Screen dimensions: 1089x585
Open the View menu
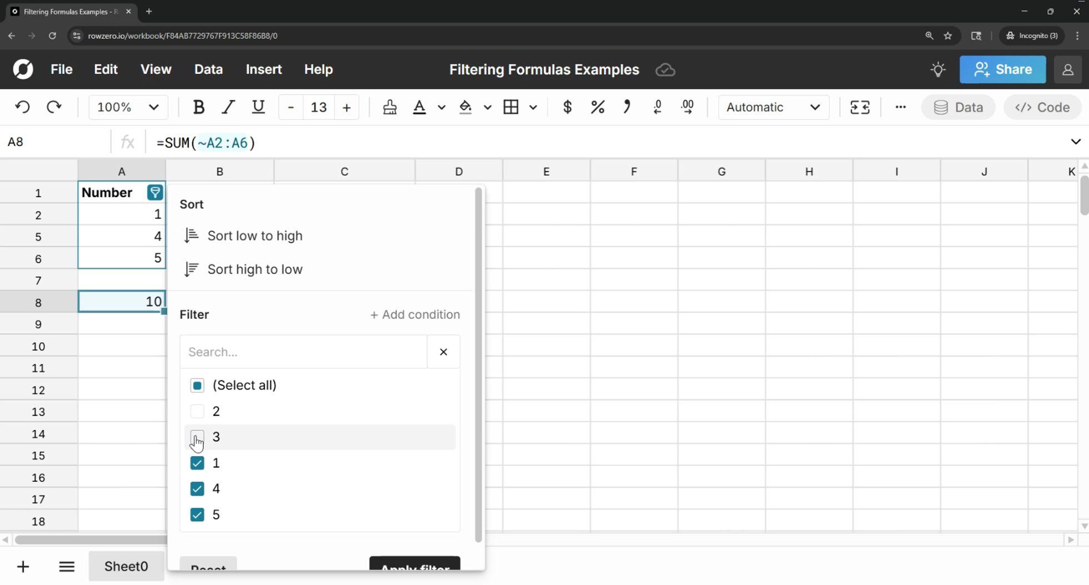point(156,69)
